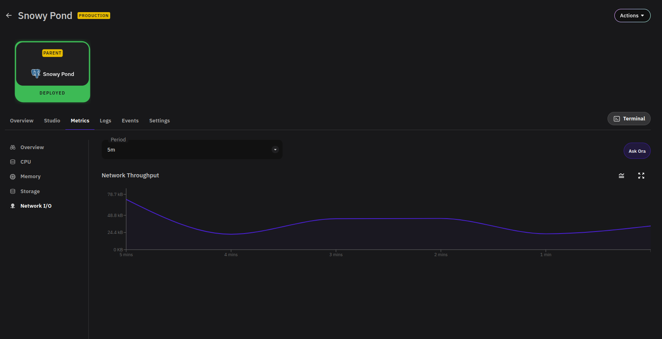Click the DEPLOYED status label
662x339 pixels.
[52, 93]
